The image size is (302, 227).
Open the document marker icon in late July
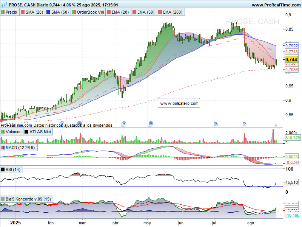click(244, 124)
